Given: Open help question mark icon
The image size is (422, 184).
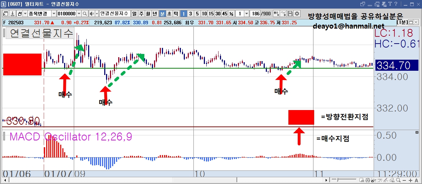Looking at the screenshot, I should (x=395, y=4).
